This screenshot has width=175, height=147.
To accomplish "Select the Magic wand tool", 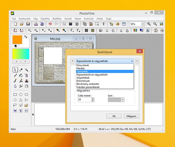I will (26, 70).
